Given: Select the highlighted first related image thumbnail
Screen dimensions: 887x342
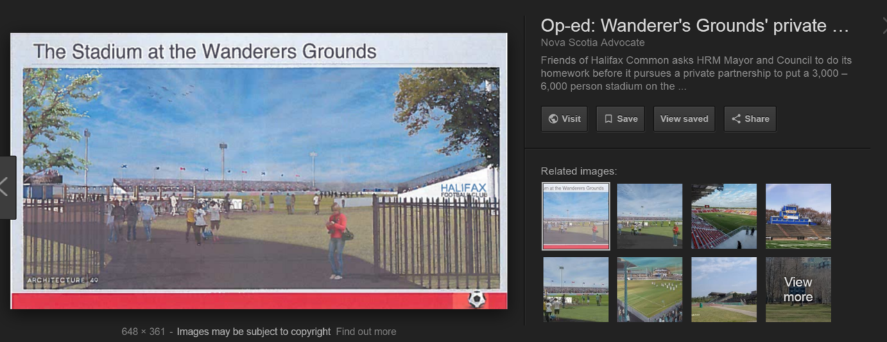Looking at the screenshot, I should (576, 216).
